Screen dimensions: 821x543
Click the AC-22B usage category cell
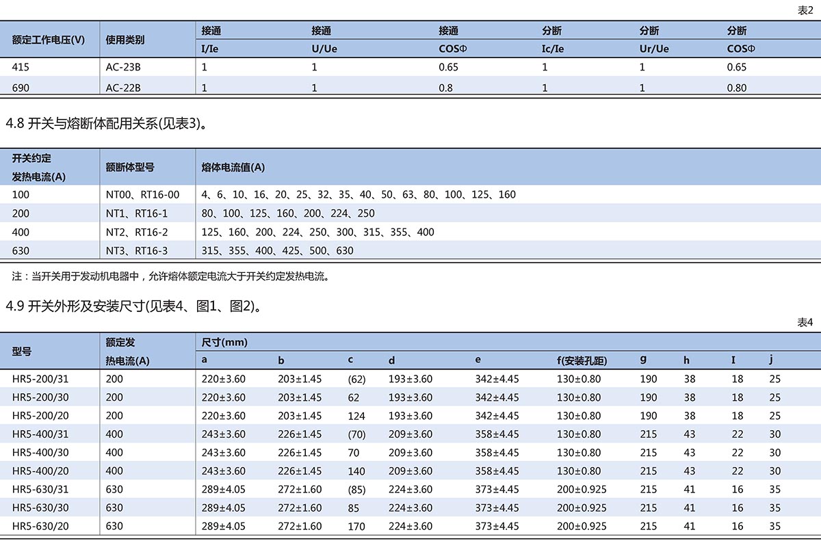coord(123,88)
